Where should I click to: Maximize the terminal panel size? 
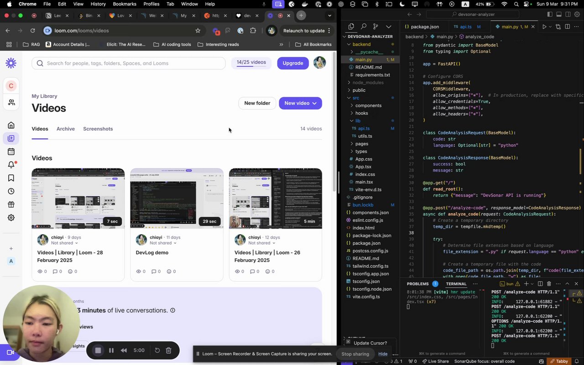coord(567,284)
